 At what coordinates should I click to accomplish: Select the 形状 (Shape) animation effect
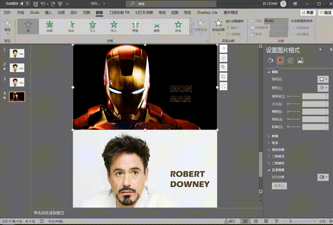click(178, 25)
